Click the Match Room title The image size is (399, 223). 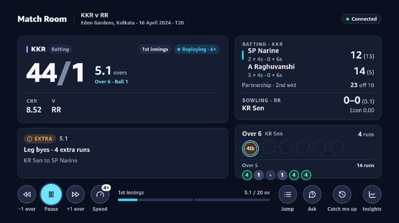coord(42,19)
